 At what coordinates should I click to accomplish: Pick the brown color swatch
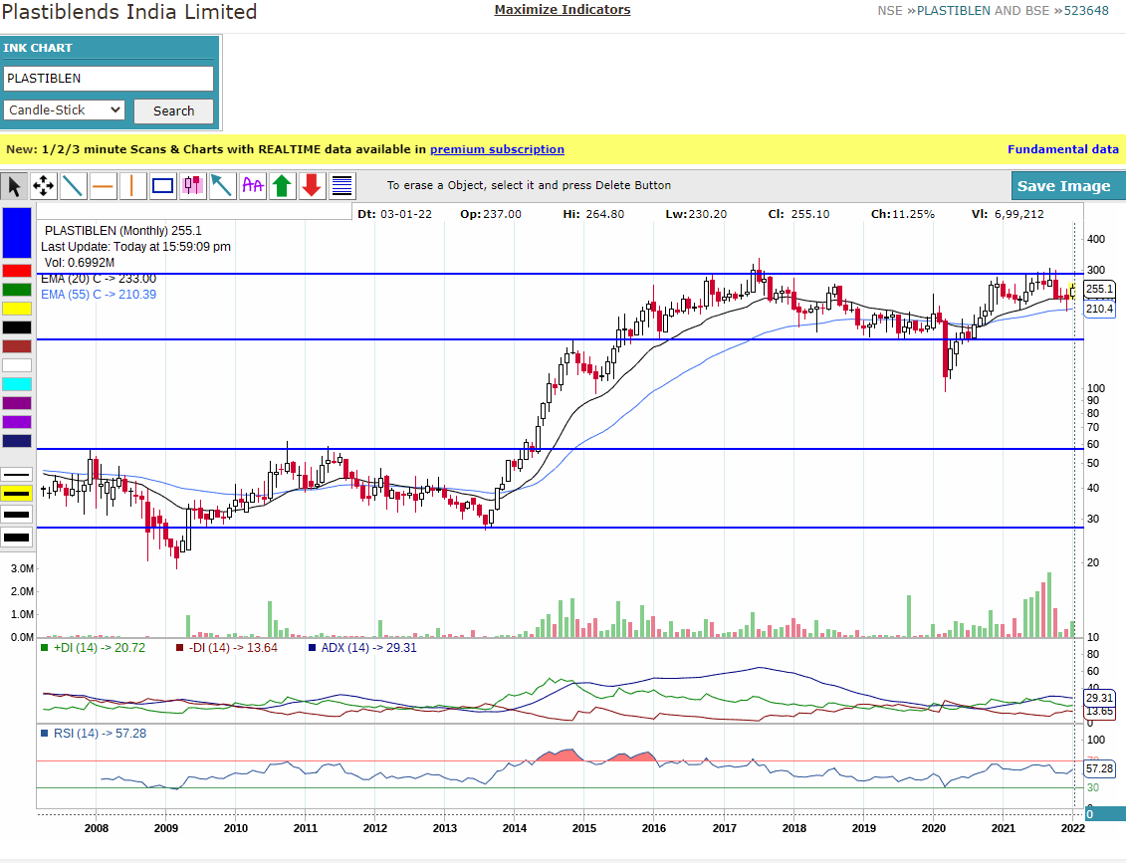tap(17, 346)
